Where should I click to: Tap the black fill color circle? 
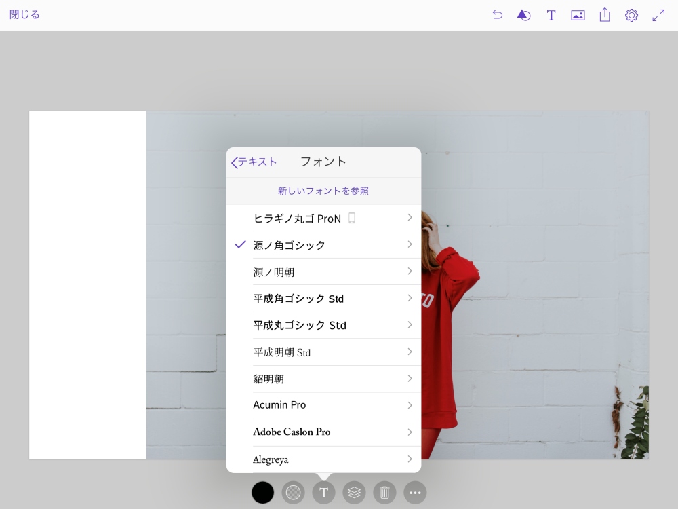(x=262, y=493)
